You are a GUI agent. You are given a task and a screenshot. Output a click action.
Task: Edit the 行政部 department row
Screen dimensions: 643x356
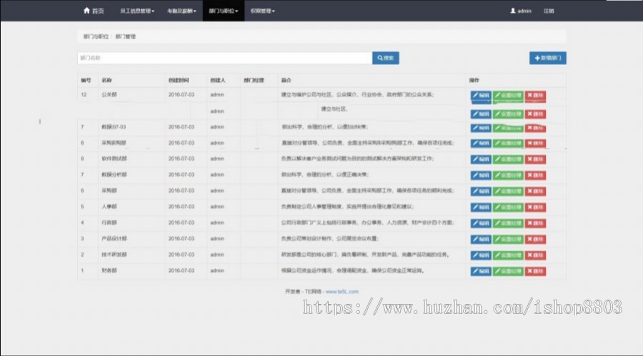(x=481, y=223)
